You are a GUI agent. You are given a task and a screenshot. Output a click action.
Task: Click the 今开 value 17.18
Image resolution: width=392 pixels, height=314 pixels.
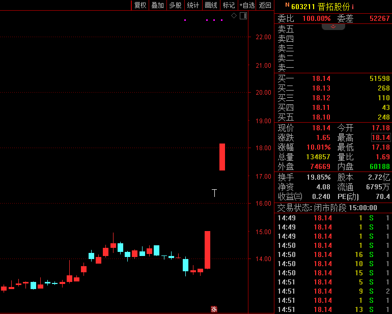380,128
